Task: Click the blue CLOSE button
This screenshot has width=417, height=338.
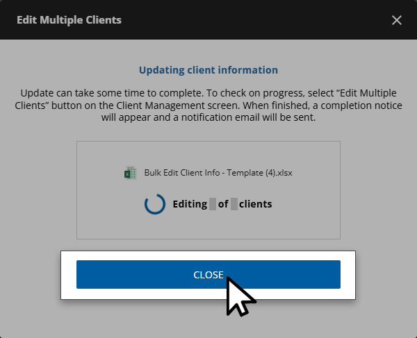Action: (208, 274)
